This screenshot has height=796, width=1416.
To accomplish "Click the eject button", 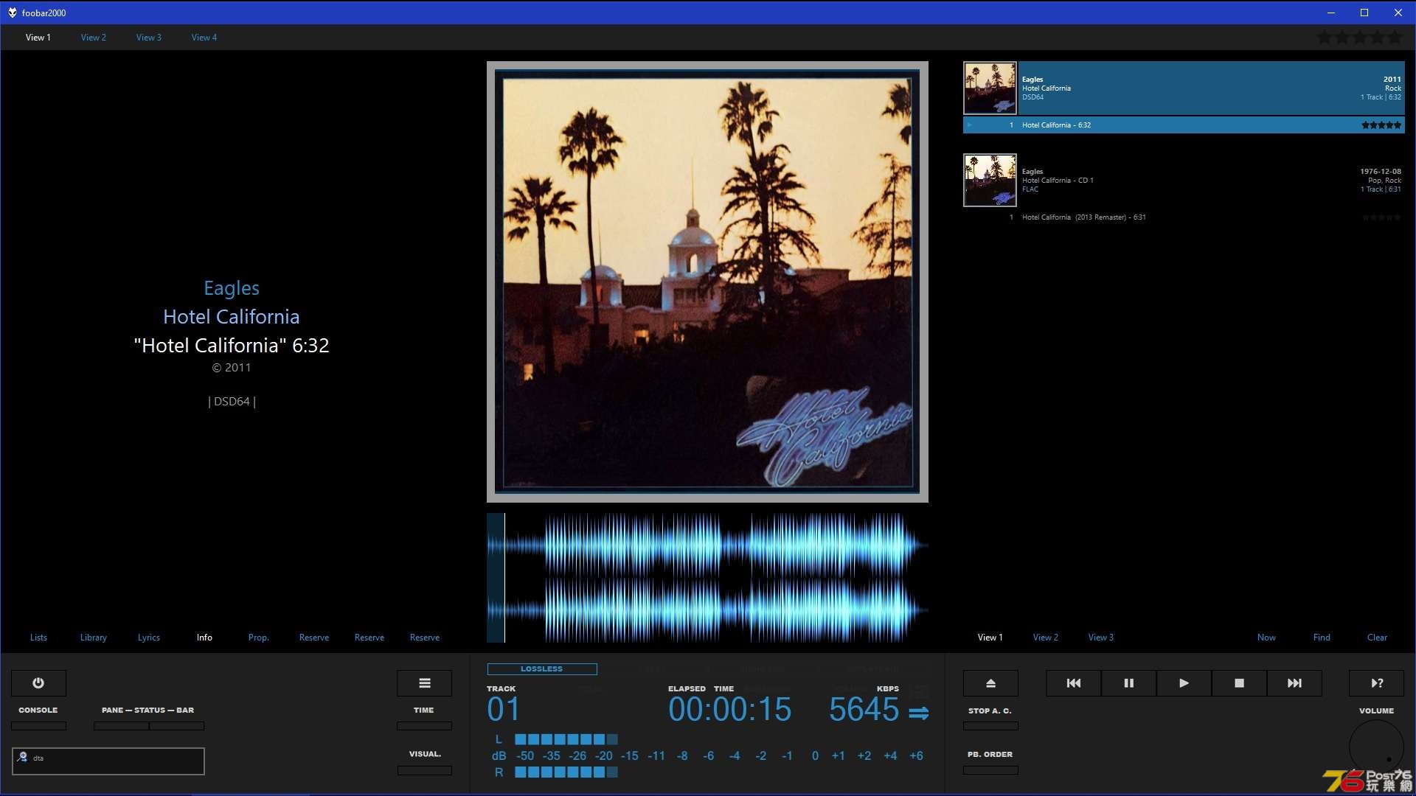I will click(990, 683).
